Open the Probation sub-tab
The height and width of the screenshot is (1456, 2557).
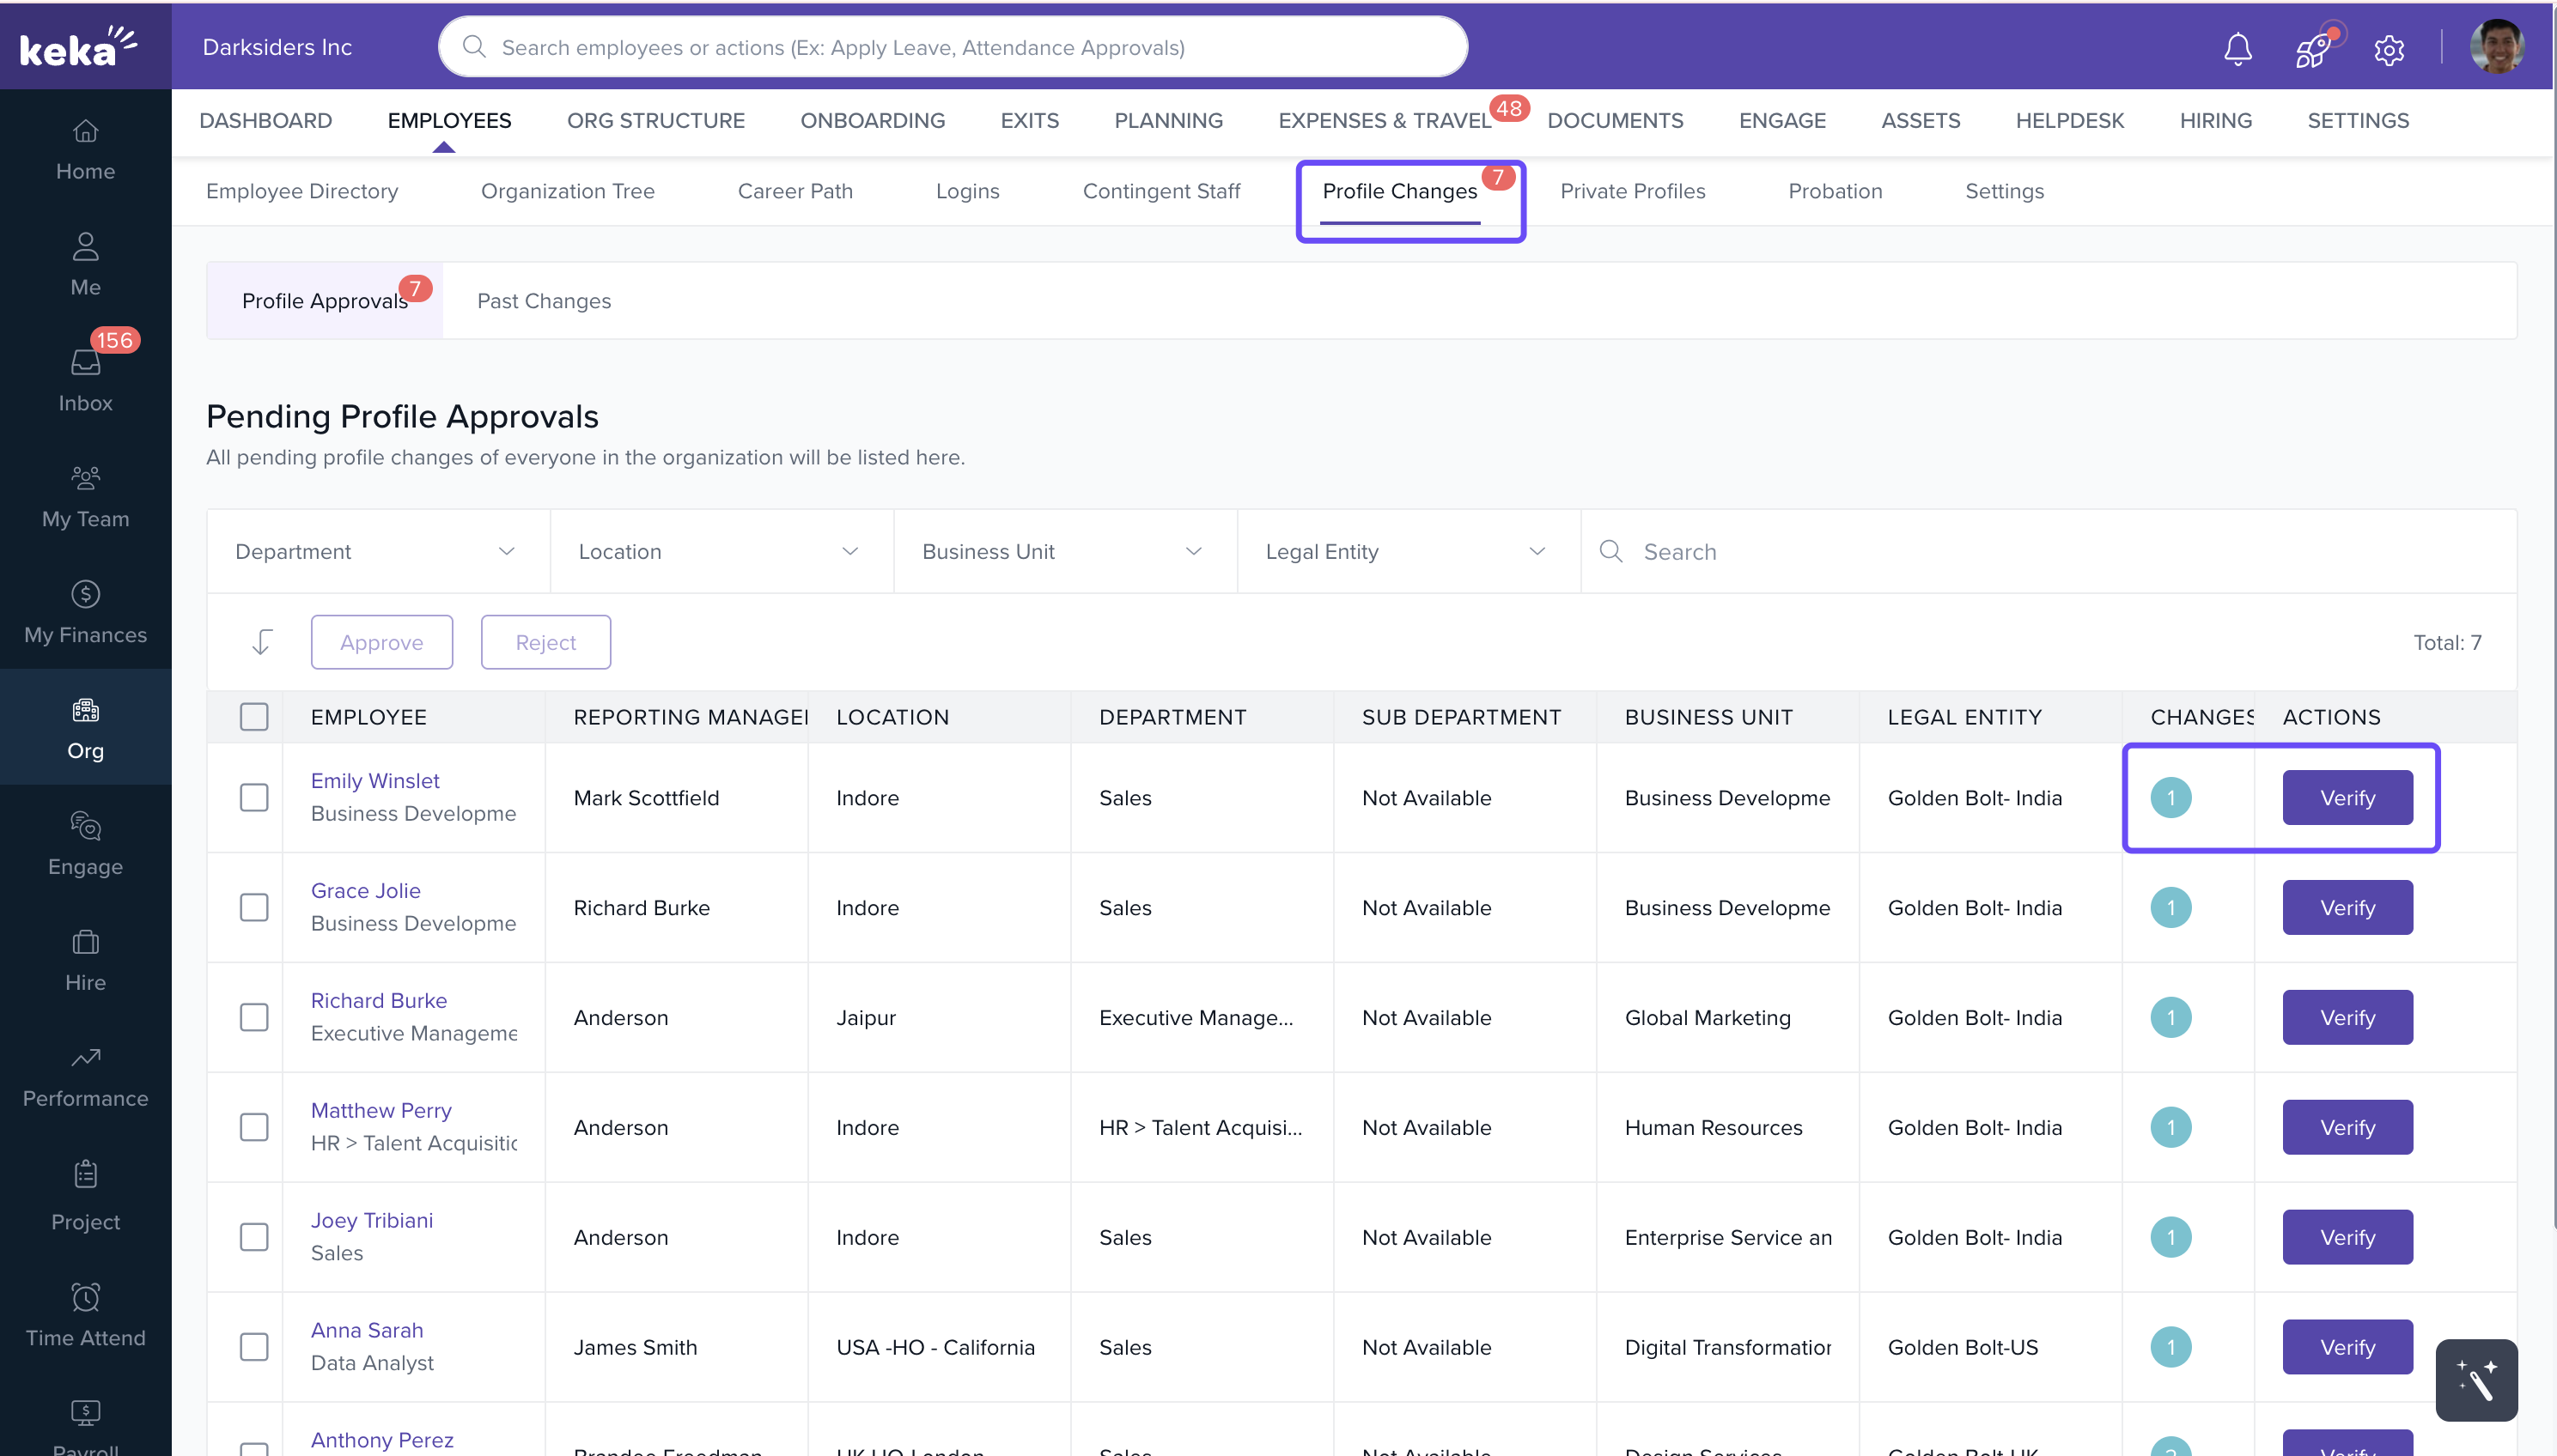coord(1834,190)
